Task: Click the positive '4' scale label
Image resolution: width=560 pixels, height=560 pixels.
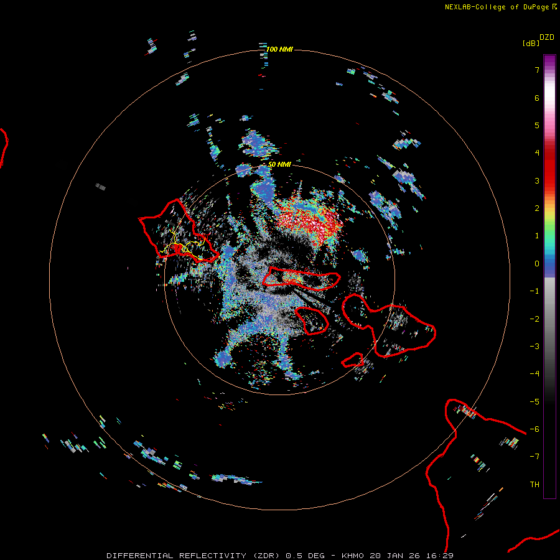Action: click(537, 153)
